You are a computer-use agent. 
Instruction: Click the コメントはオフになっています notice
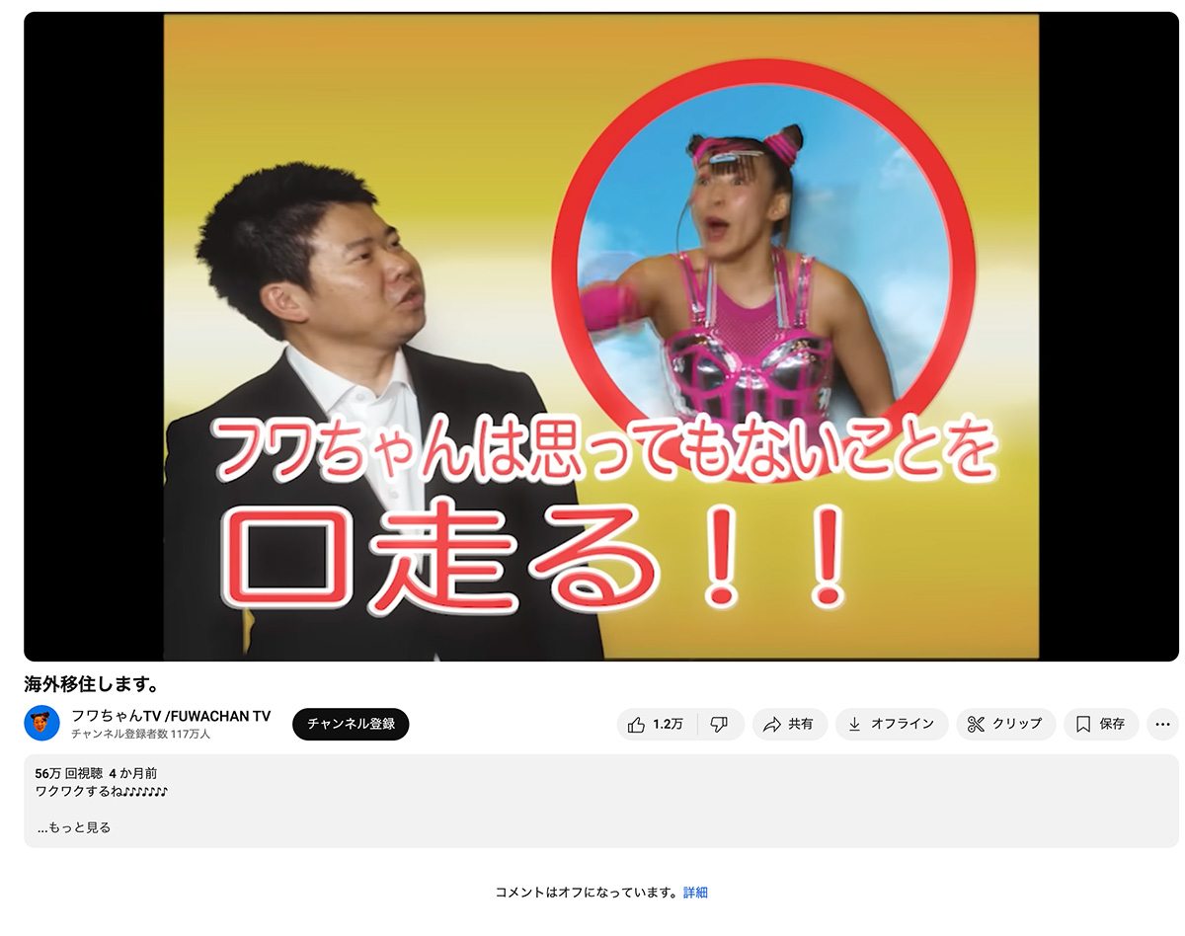(587, 893)
